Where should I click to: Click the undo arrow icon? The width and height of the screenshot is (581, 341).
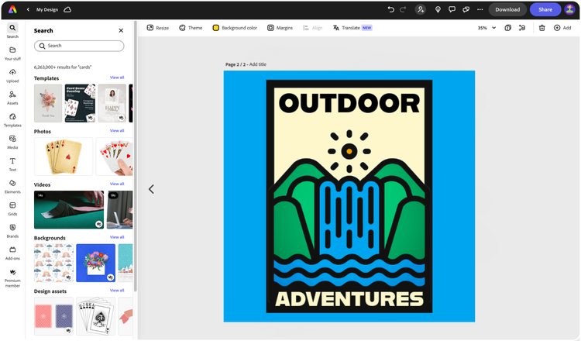click(x=390, y=9)
